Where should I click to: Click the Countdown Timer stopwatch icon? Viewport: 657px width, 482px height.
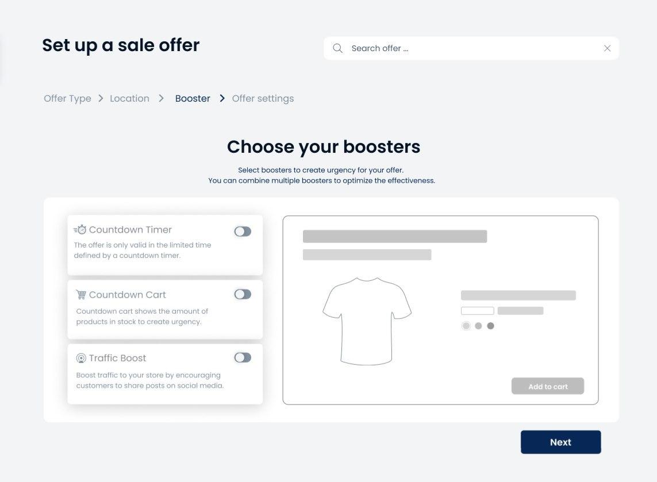[x=80, y=230]
